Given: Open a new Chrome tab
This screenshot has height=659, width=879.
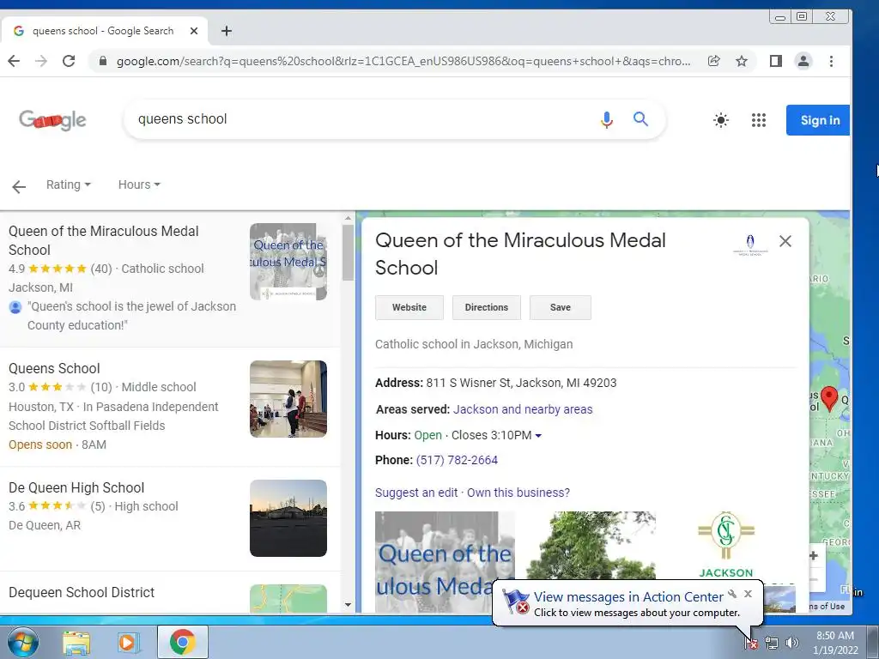Looking at the screenshot, I should pos(226,31).
